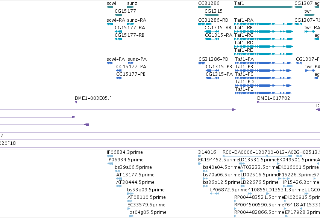Select protein feature CG1315-PB
320x218 pixels.
(212, 71)
